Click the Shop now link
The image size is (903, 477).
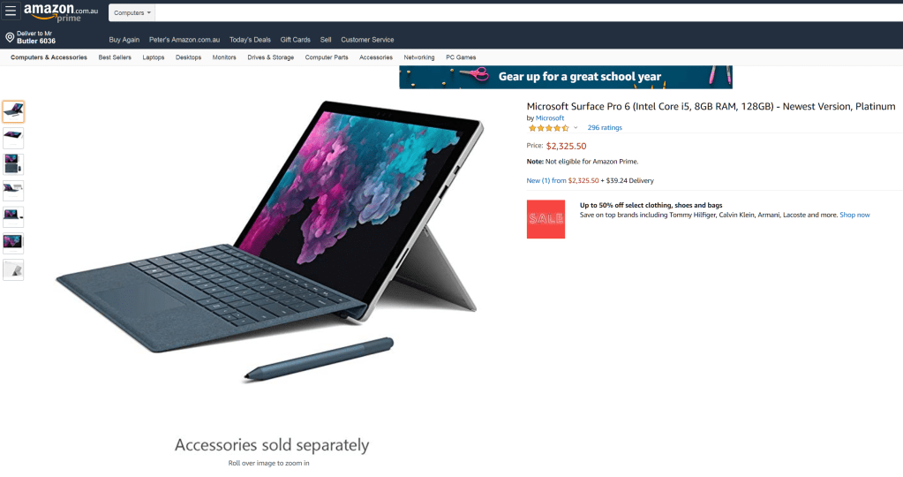[854, 215]
